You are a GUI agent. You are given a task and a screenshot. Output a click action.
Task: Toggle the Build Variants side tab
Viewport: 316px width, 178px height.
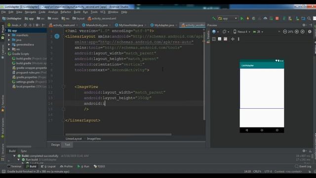coord(2,128)
